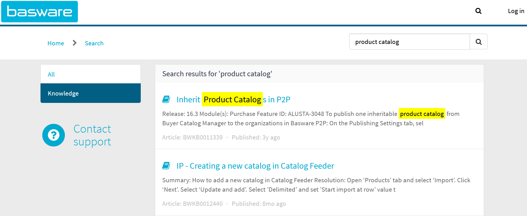This screenshot has width=527, height=216.
Task: Click Article BWKB0012440 metadata text
Action: [192, 204]
